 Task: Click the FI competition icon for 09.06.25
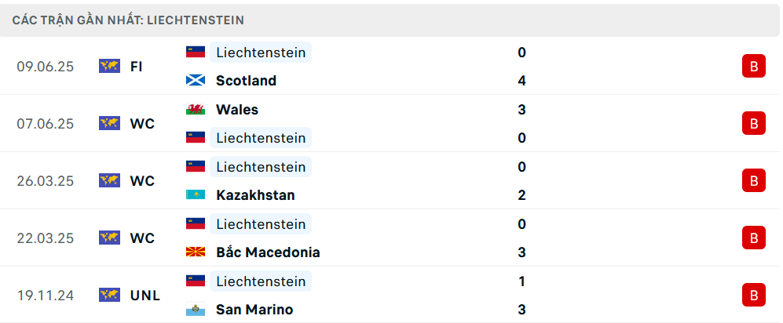pos(109,67)
